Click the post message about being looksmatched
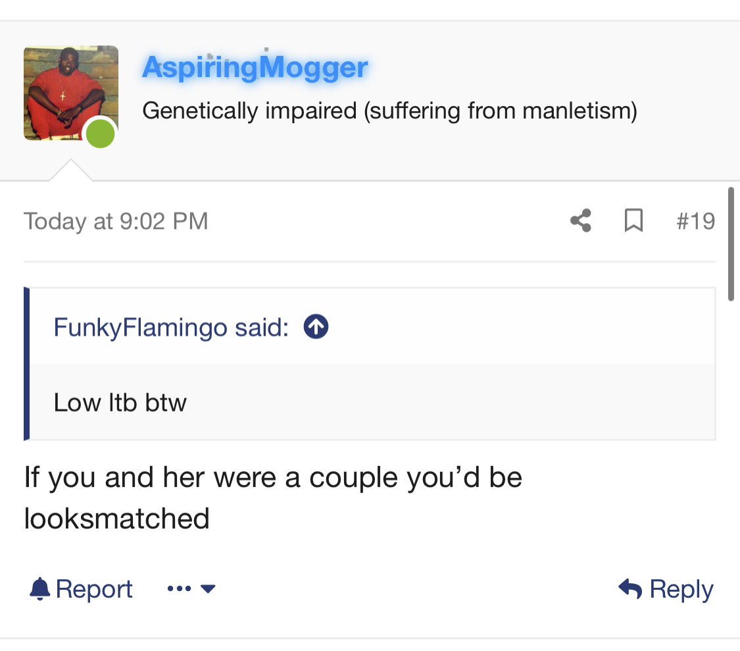The width and height of the screenshot is (740, 651). coord(273,498)
